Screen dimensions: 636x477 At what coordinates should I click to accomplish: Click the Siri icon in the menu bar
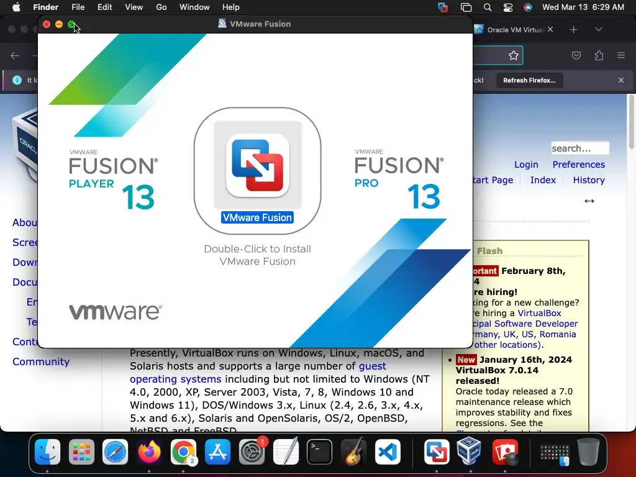point(528,7)
